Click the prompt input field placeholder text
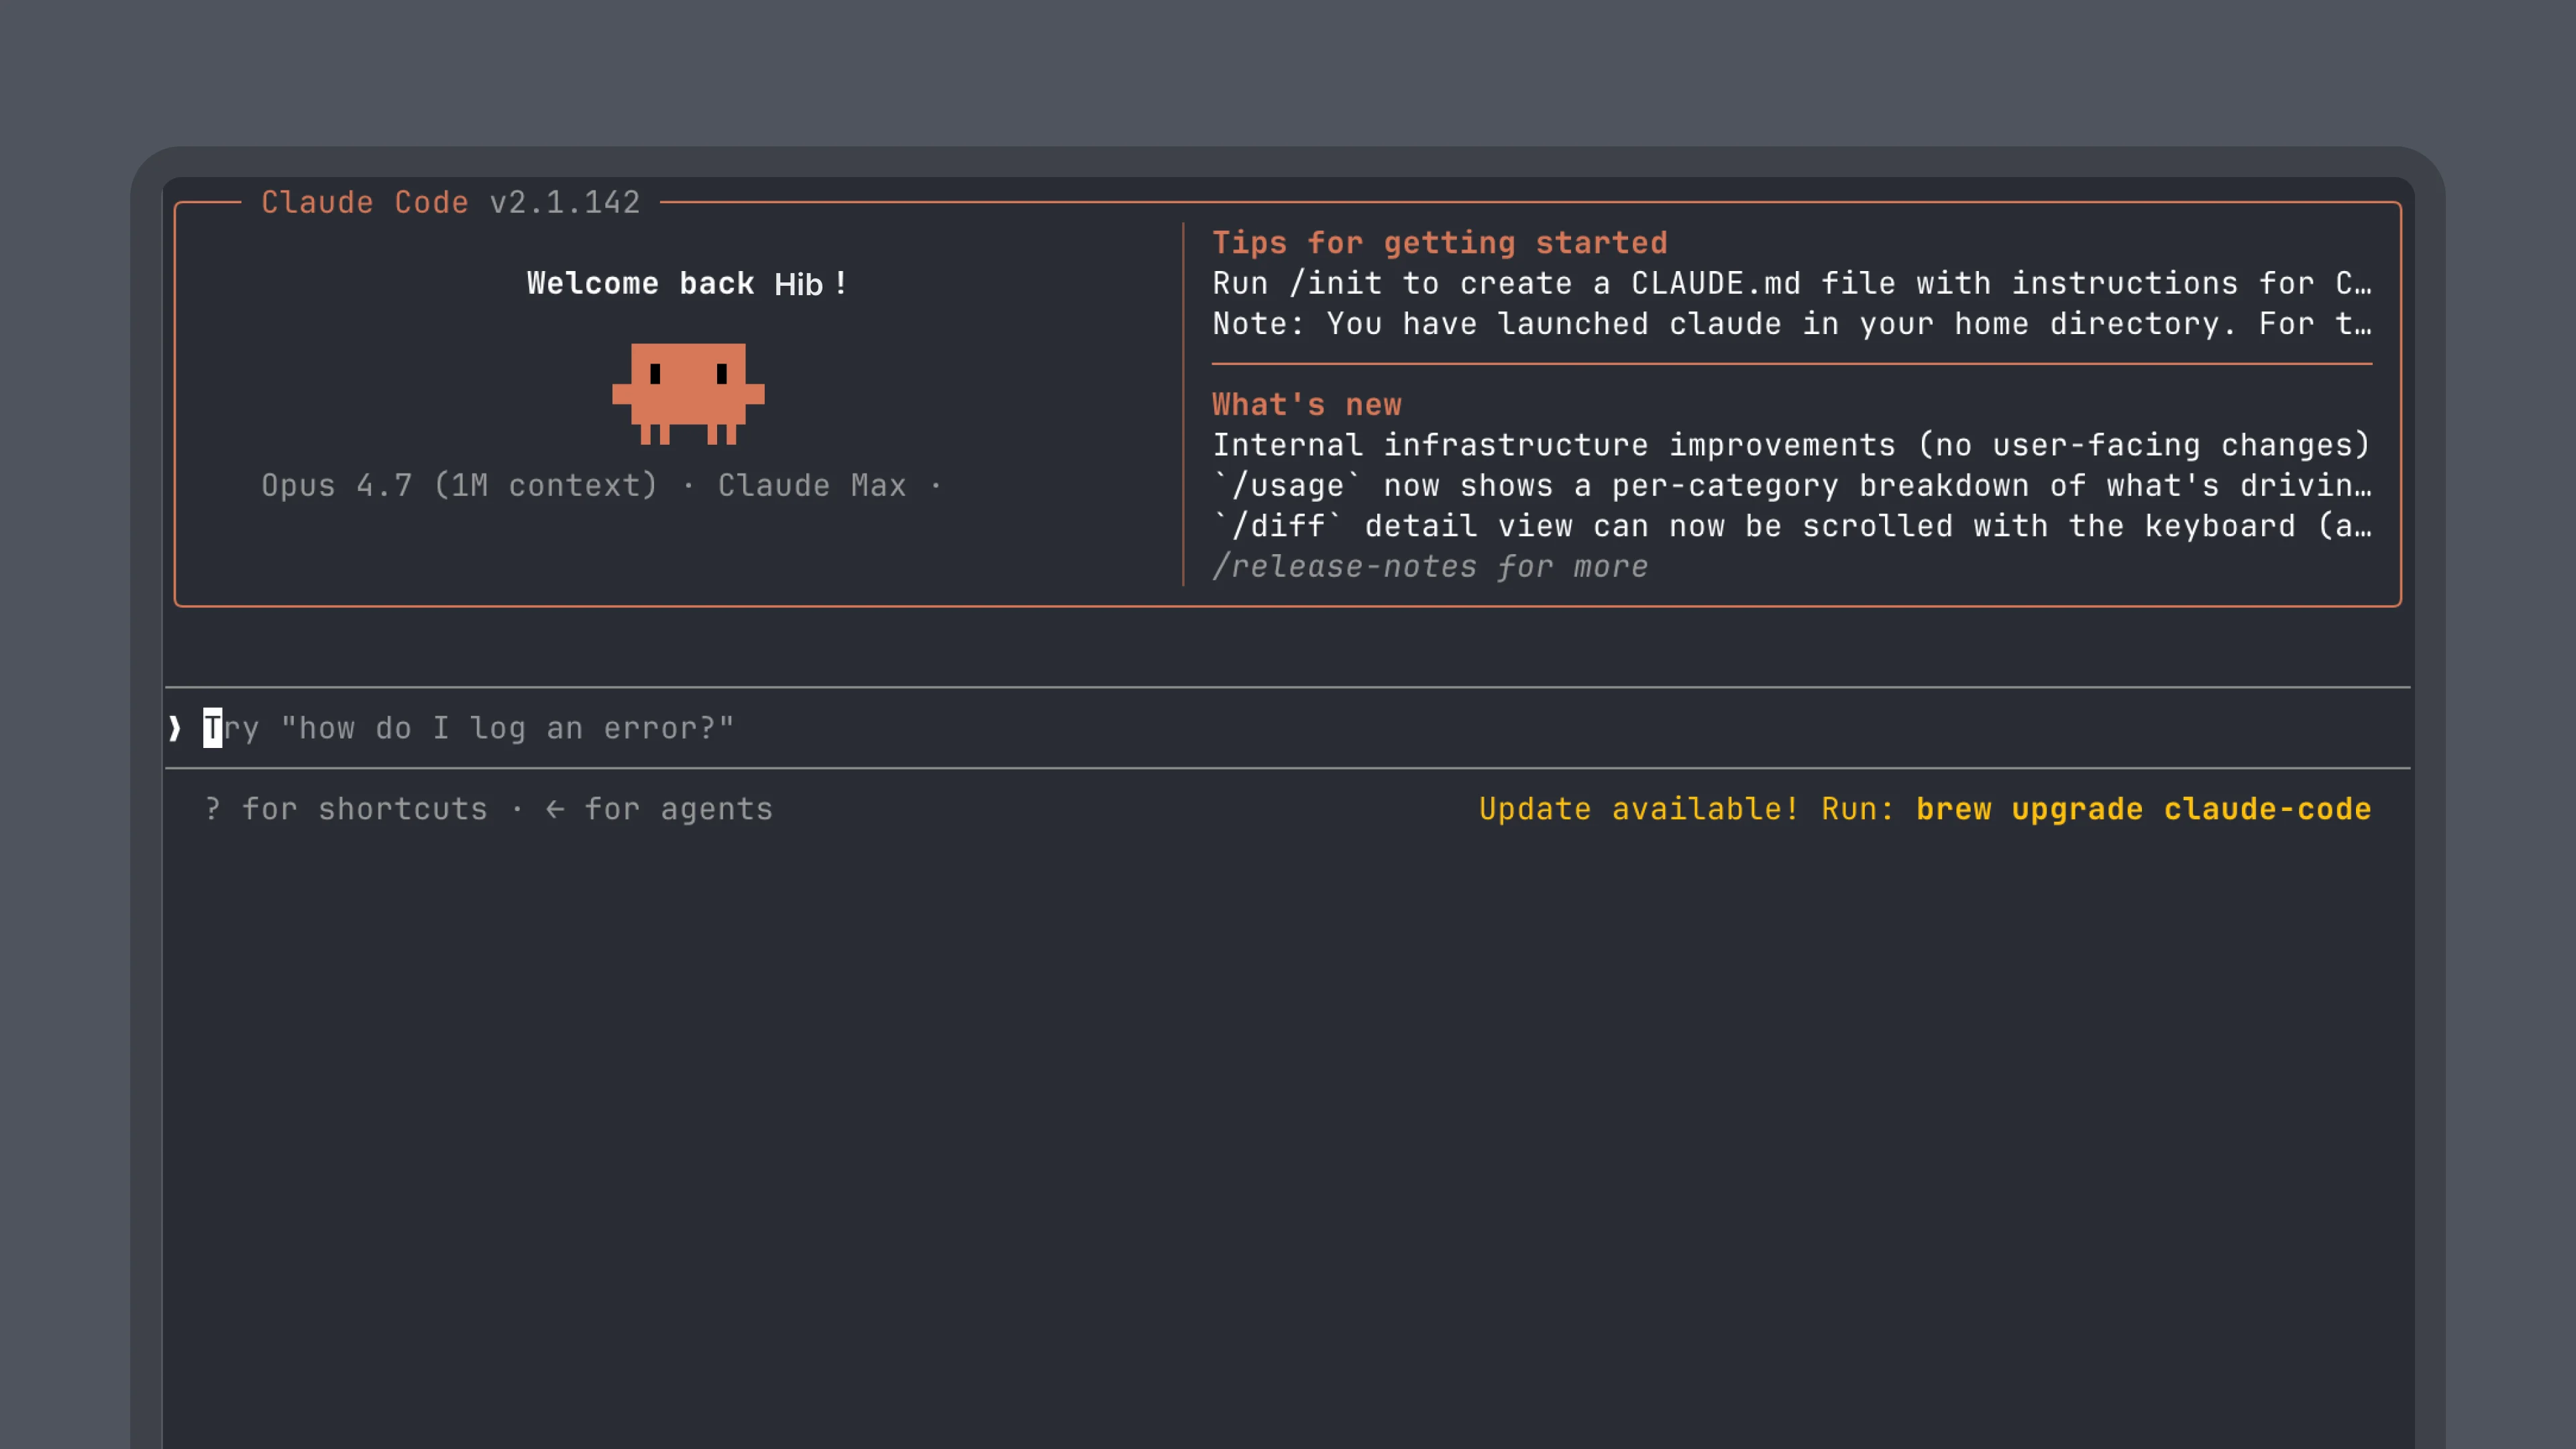The width and height of the screenshot is (2576, 1449). point(469,728)
